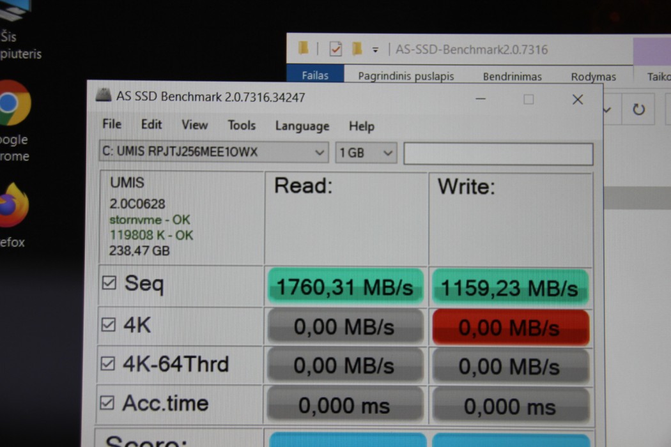The height and width of the screenshot is (447, 671).
Task: Click the Seq read result 1760,31 MB/s
Action: (x=345, y=286)
